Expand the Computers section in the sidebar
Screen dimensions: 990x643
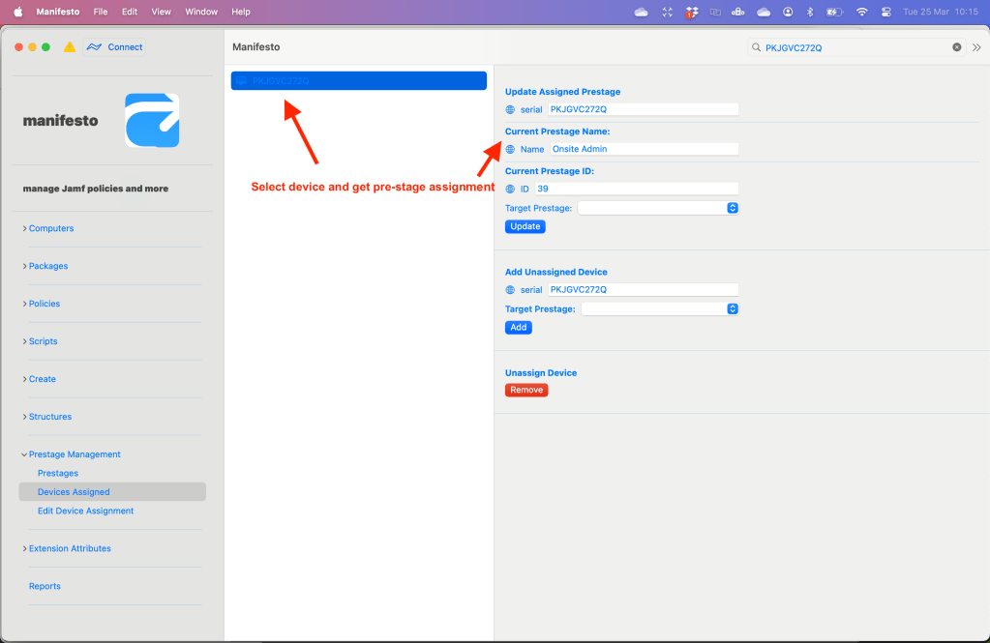coord(50,229)
